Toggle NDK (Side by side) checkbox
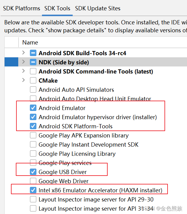 pos(33,62)
